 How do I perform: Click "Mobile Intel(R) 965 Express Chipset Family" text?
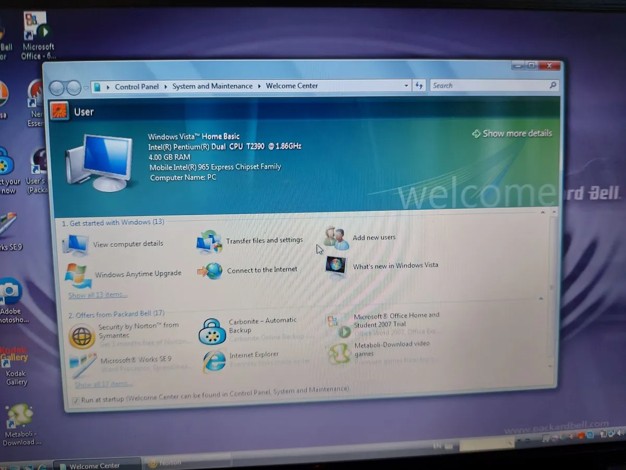click(x=215, y=167)
